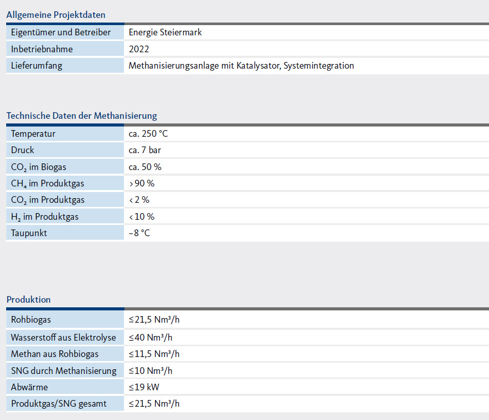Image resolution: width=489 pixels, height=420 pixels.
Task: Select the 'Inbetriebnahme' row label
Action: pyautogui.click(x=42, y=49)
